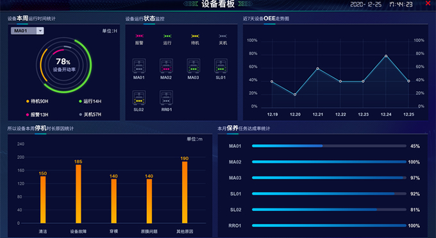
Task: Click the 17:44:23 clock display
Action: pyautogui.click(x=401, y=4)
